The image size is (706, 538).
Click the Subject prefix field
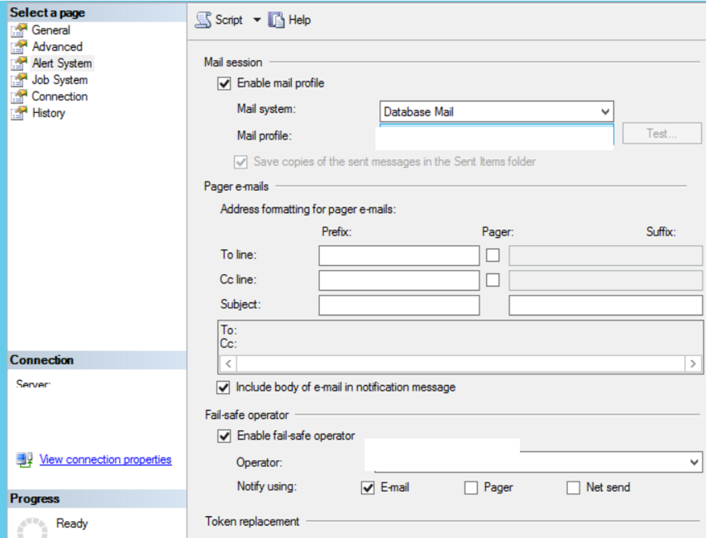pos(399,305)
